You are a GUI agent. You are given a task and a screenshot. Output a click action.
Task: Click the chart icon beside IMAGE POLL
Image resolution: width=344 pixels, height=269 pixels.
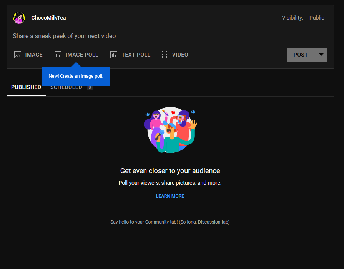[58, 55]
